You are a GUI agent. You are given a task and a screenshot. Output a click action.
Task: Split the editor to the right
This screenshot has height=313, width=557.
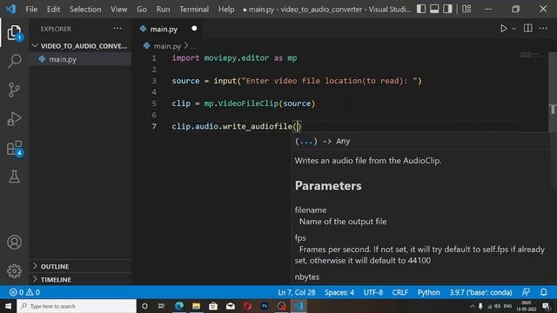[x=528, y=29]
